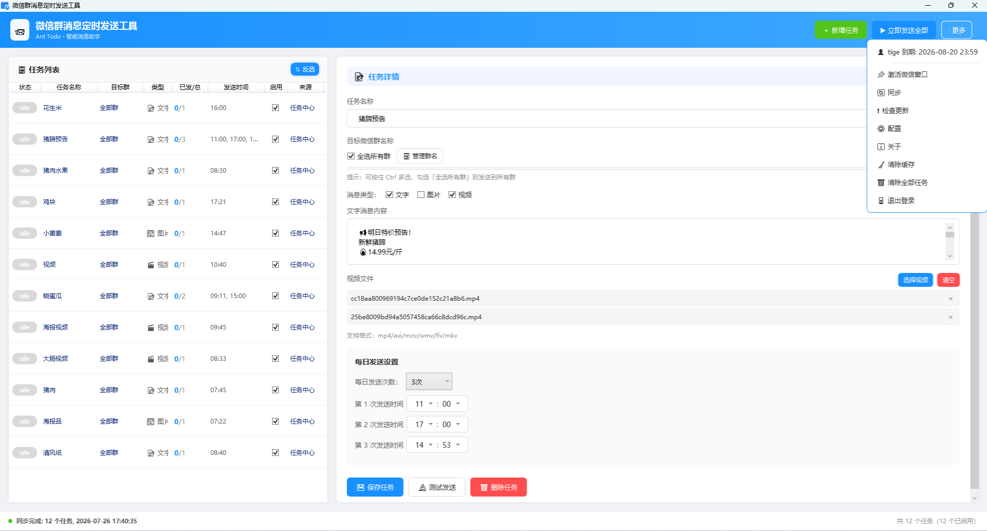Click the 反选 button
This screenshot has width=987, height=531.
305,69
